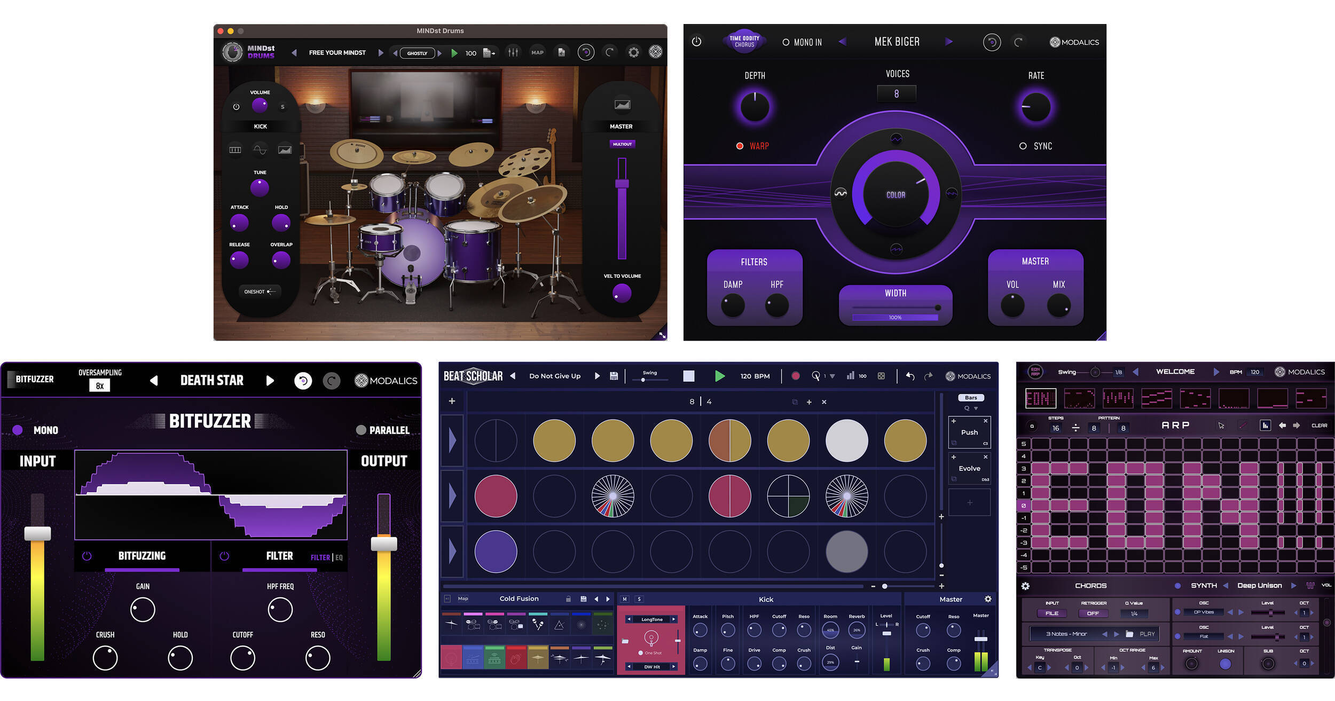This screenshot has height=701, width=1335.
Task: Open the 3 Notes - Minor chord dropdown
Action: (x=1065, y=633)
